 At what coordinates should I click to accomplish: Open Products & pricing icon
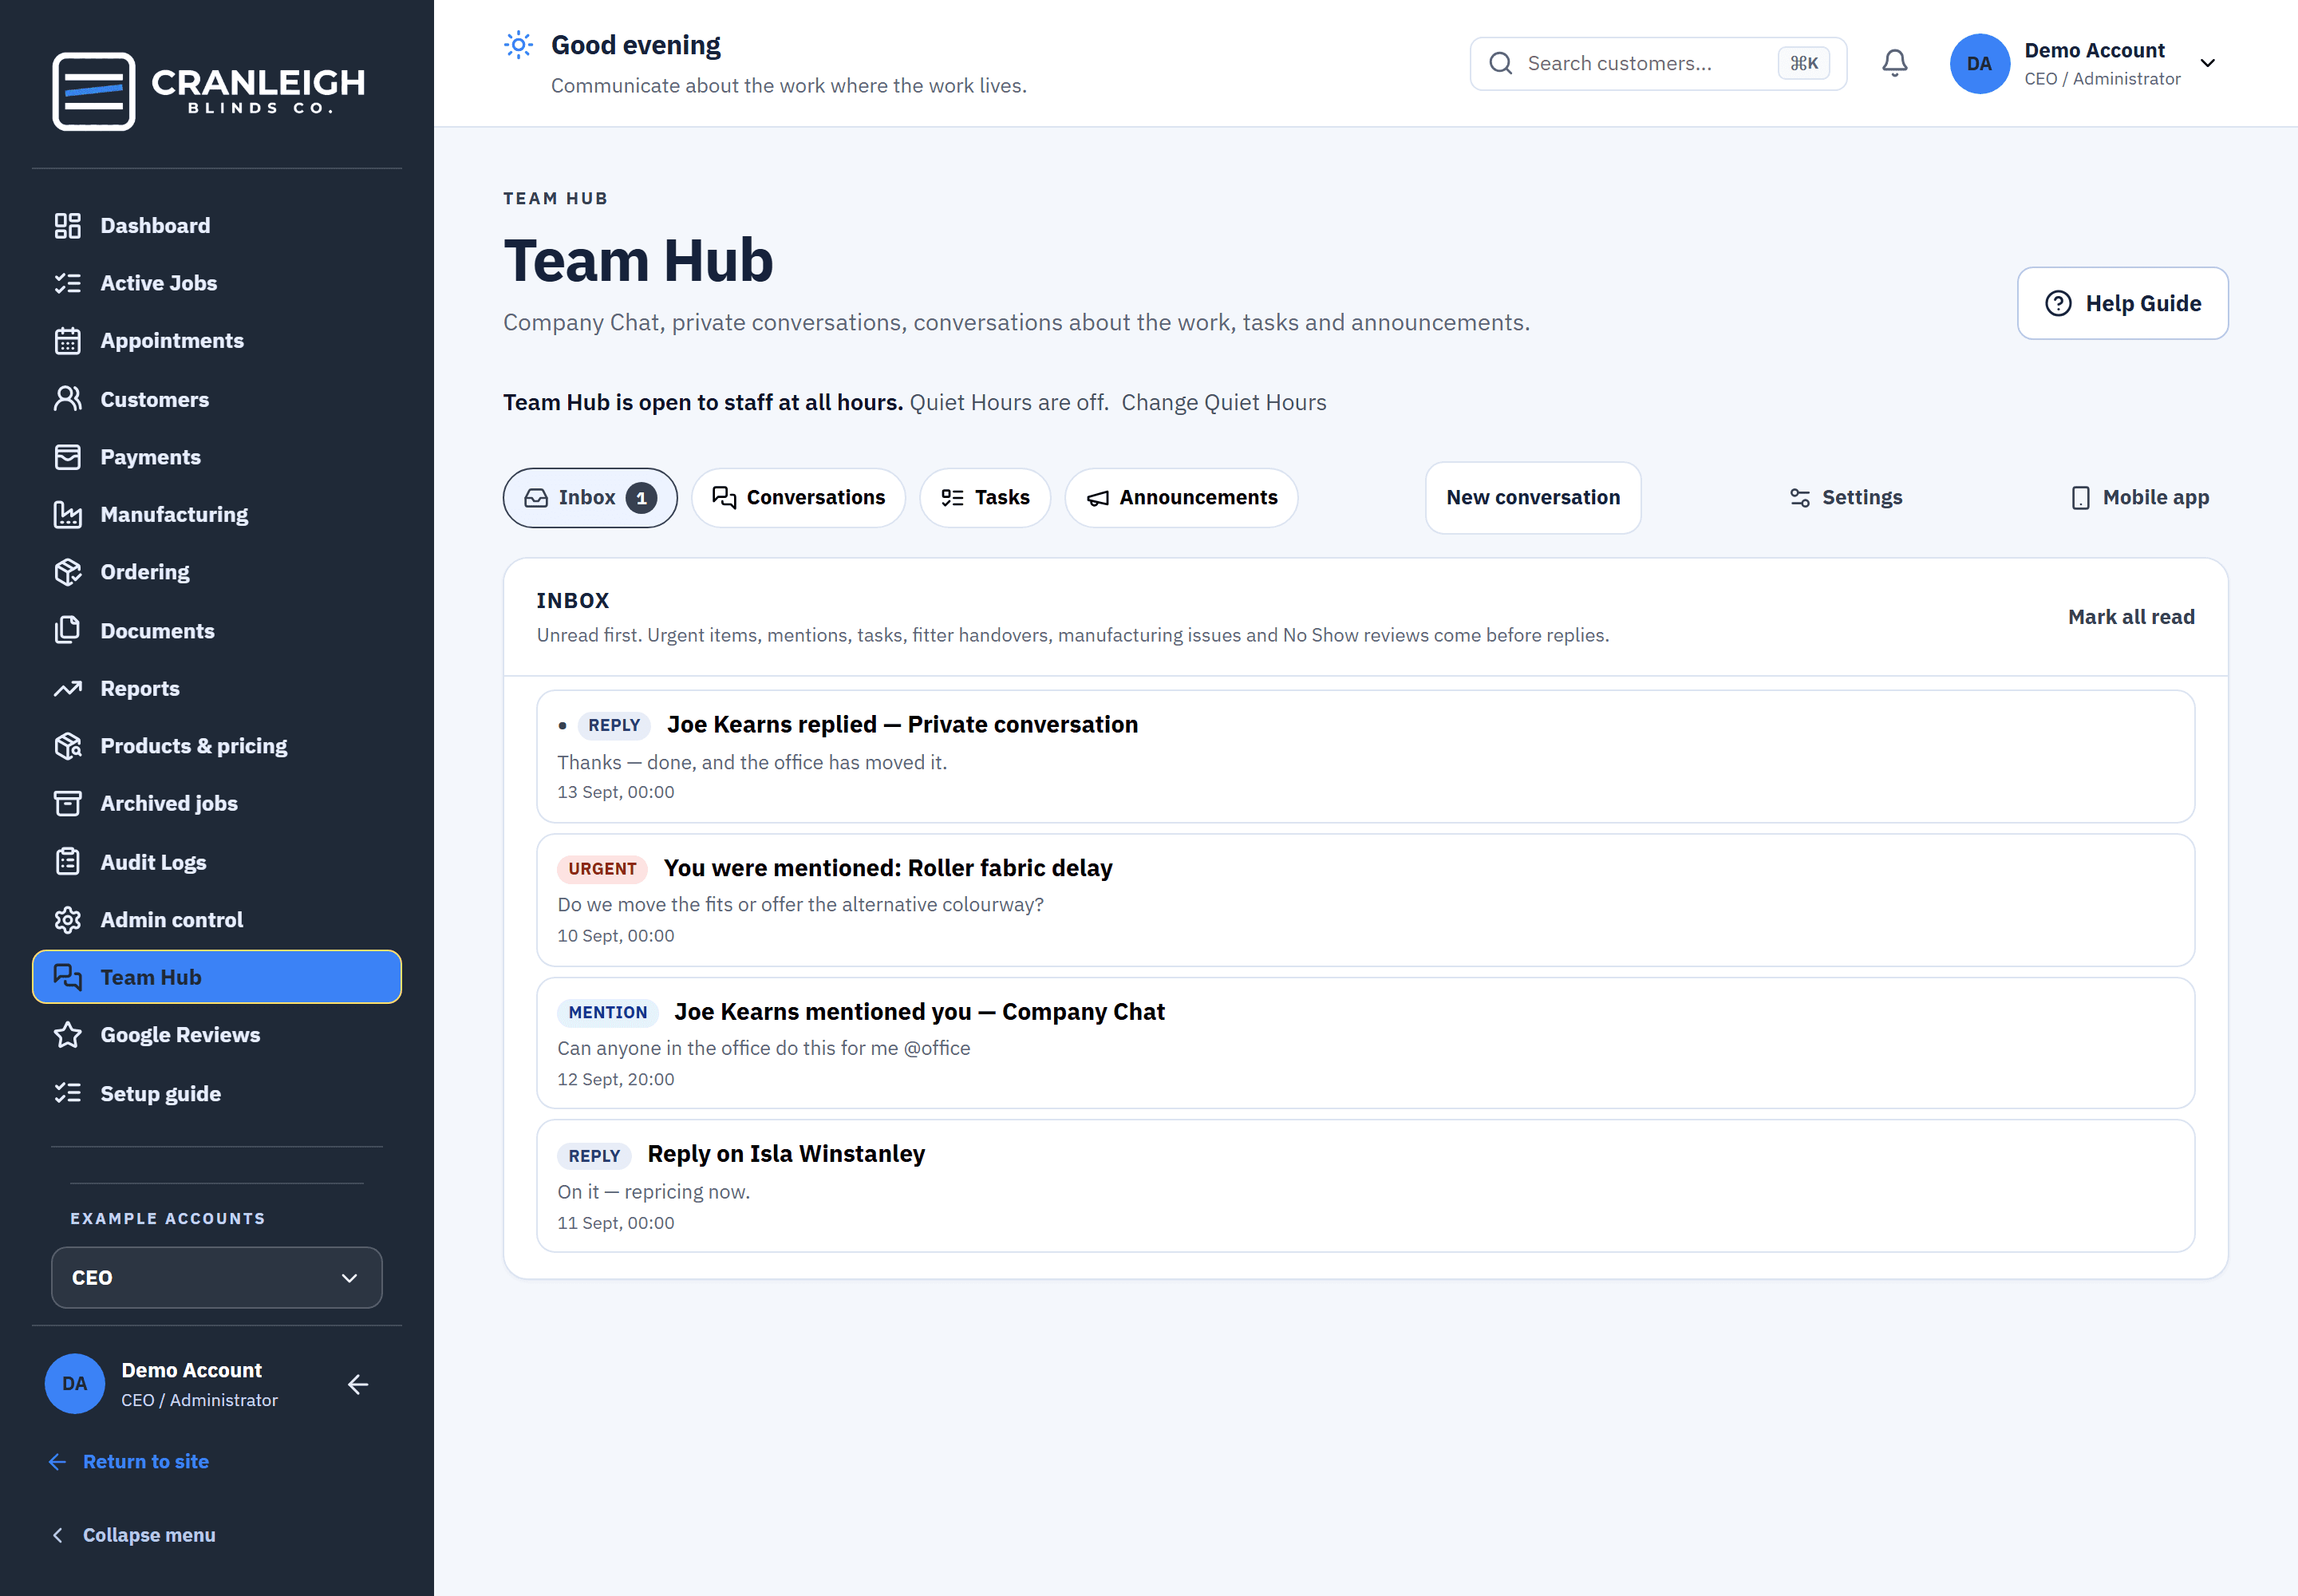pos(67,746)
